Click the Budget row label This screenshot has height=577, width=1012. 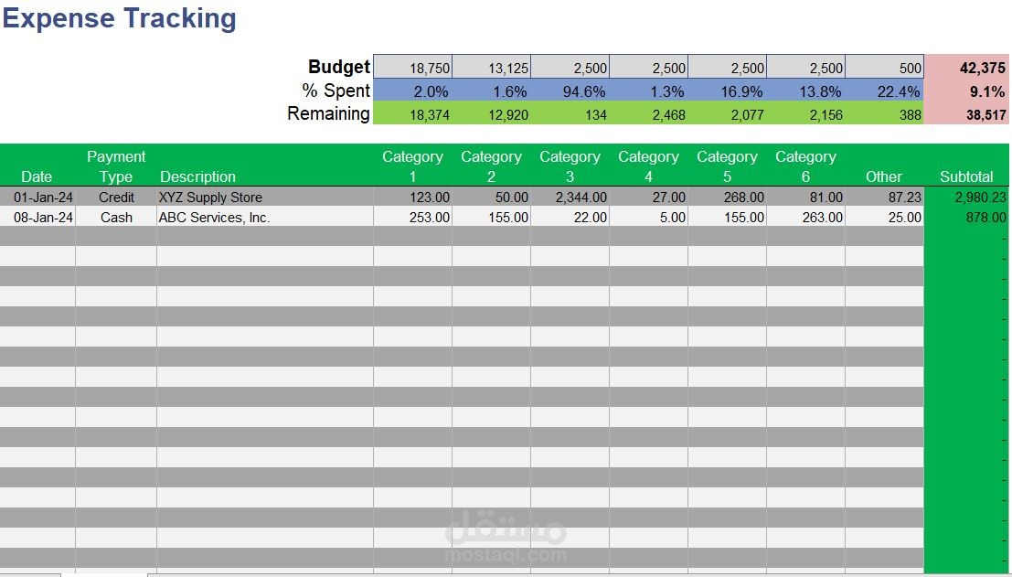coord(339,67)
